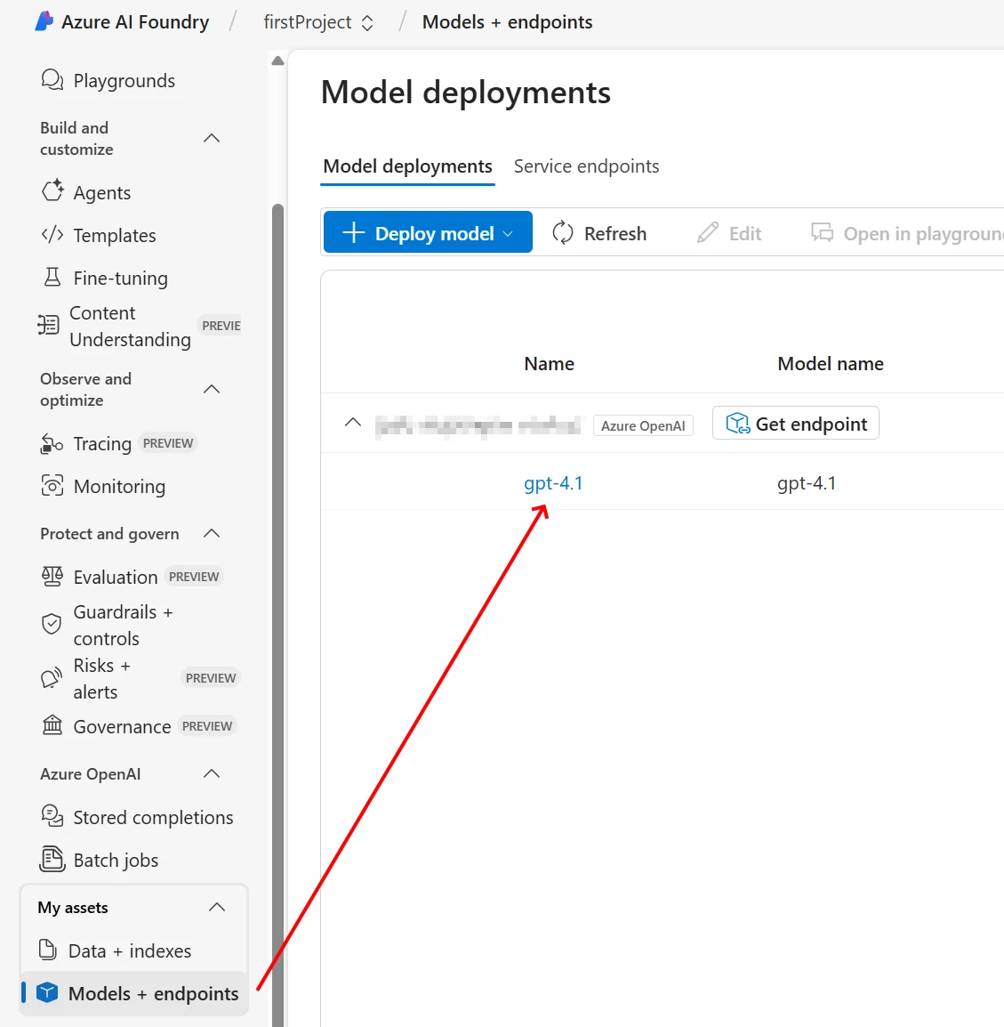Click the Content Understanding icon
The height and width of the screenshot is (1027, 1004).
[x=48, y=326]
